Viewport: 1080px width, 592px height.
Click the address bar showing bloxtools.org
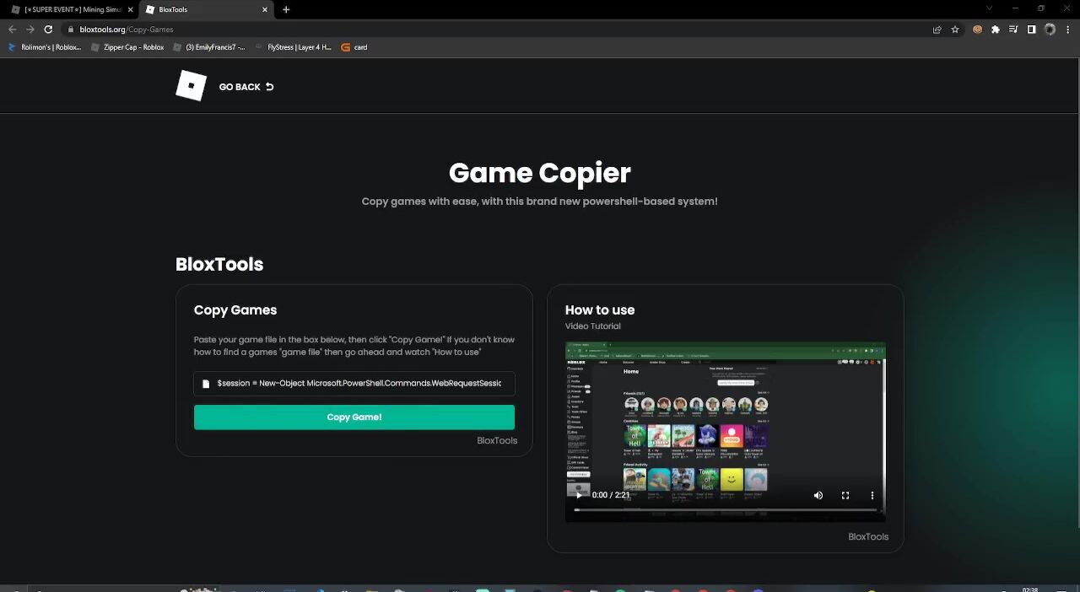(498, 30)
